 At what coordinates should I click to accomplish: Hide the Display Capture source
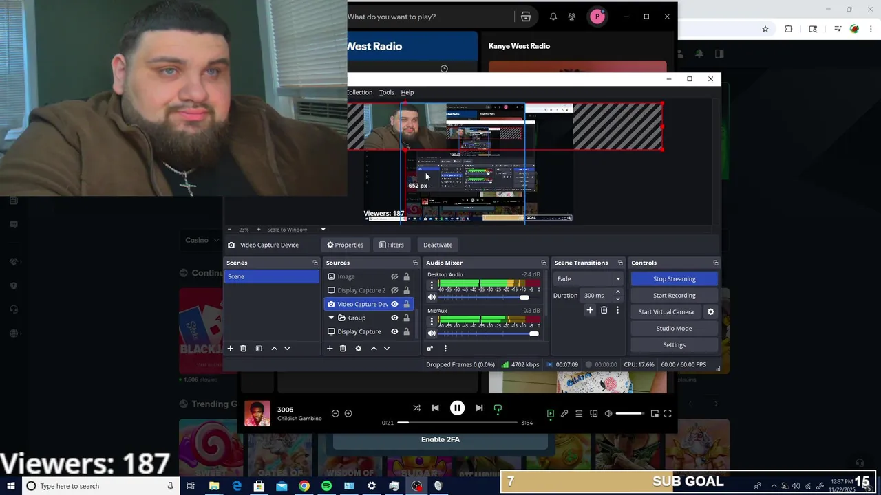pyautogui.click(x=394, y=331)
